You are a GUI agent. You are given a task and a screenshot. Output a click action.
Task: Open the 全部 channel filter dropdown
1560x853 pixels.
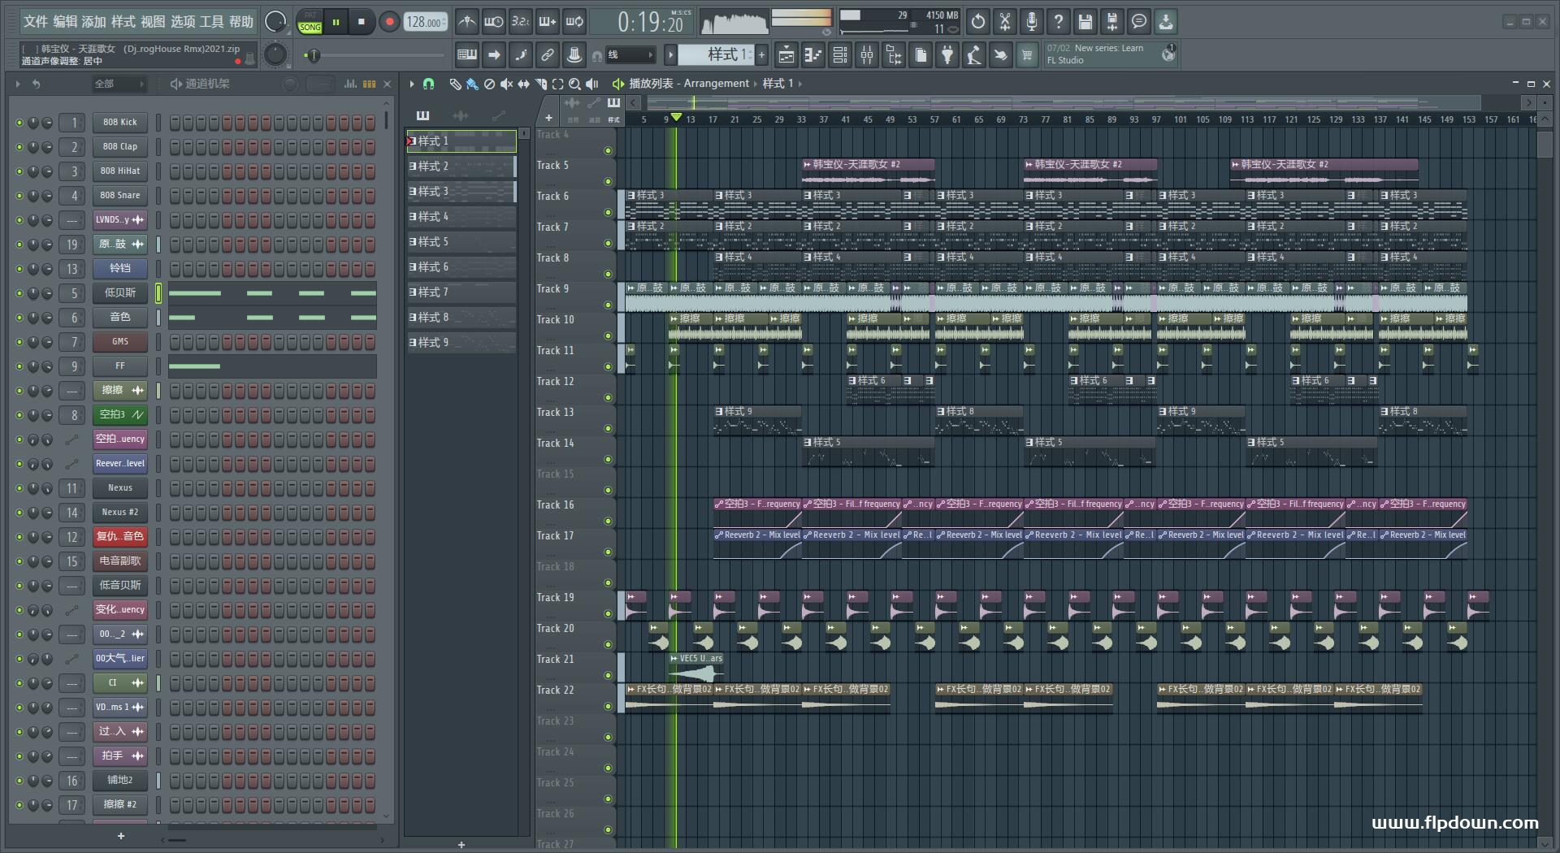pyautogui.click(x=119, y=84)
